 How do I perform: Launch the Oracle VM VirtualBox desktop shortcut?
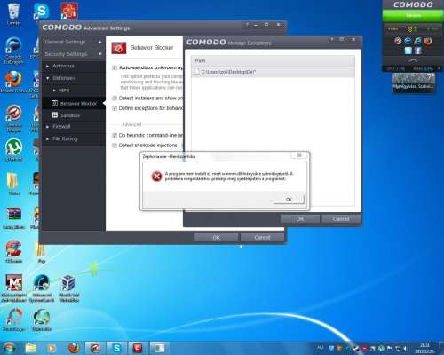(x=69, y=288)
